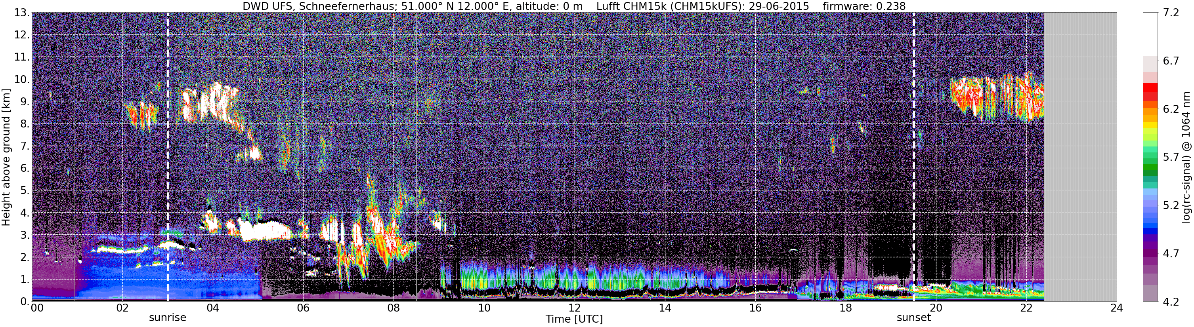Click the x-axis tick label '16'
The image size is (1194, 327).
[x=755, y=309]
